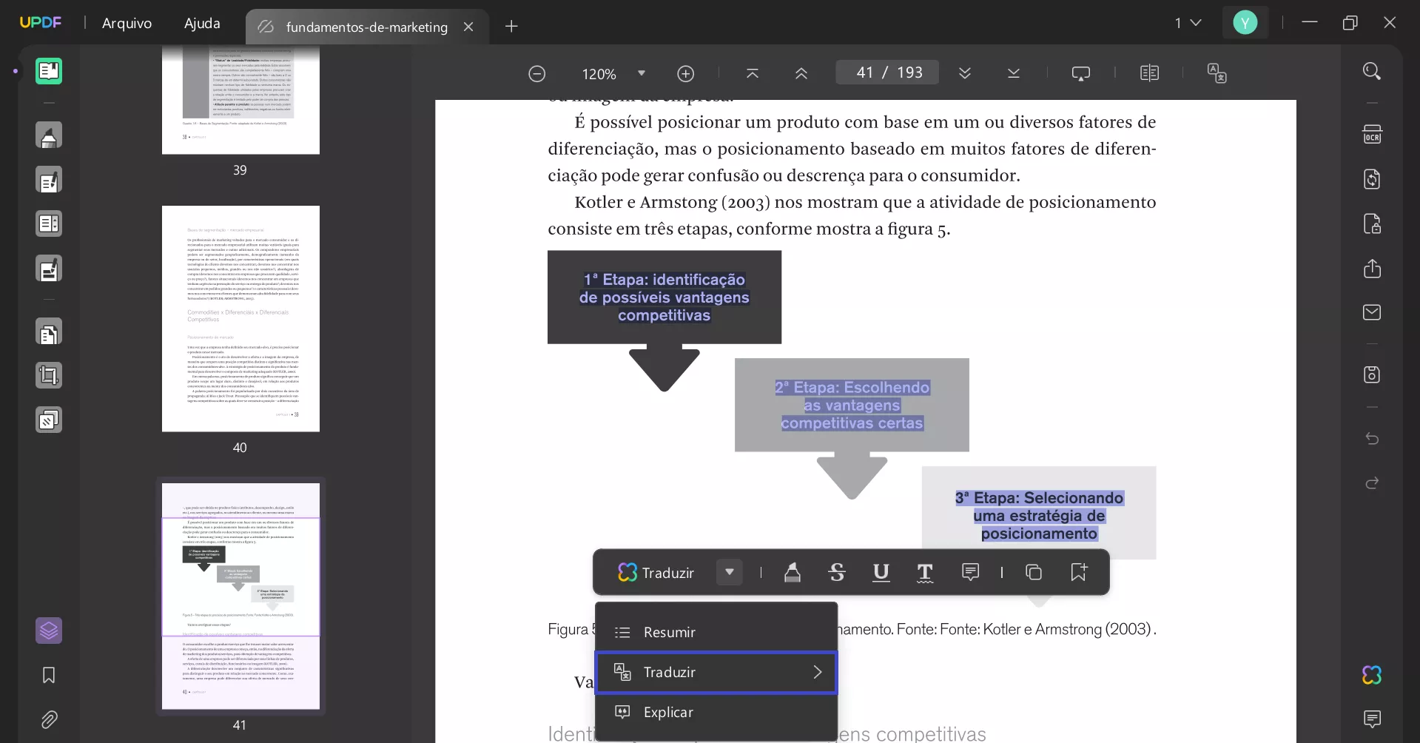Open the Arquivo menu

[127, 23]
